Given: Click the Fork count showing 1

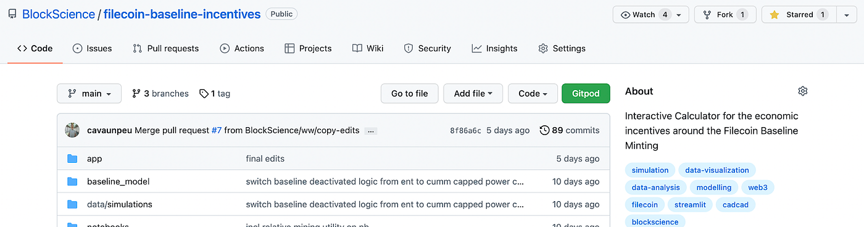Looking at the screenshot, I should (742, 15).
